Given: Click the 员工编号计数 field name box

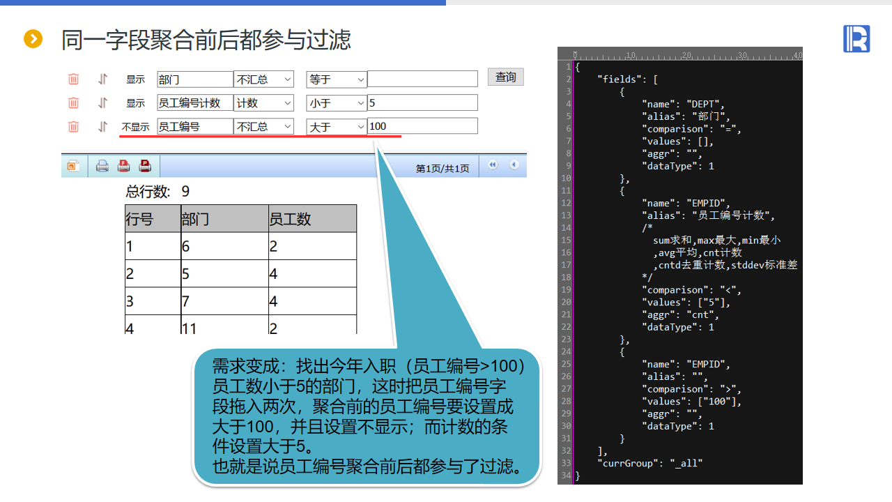Looking at the screenshot, I should pyautogui.click(x=194, y=103).
